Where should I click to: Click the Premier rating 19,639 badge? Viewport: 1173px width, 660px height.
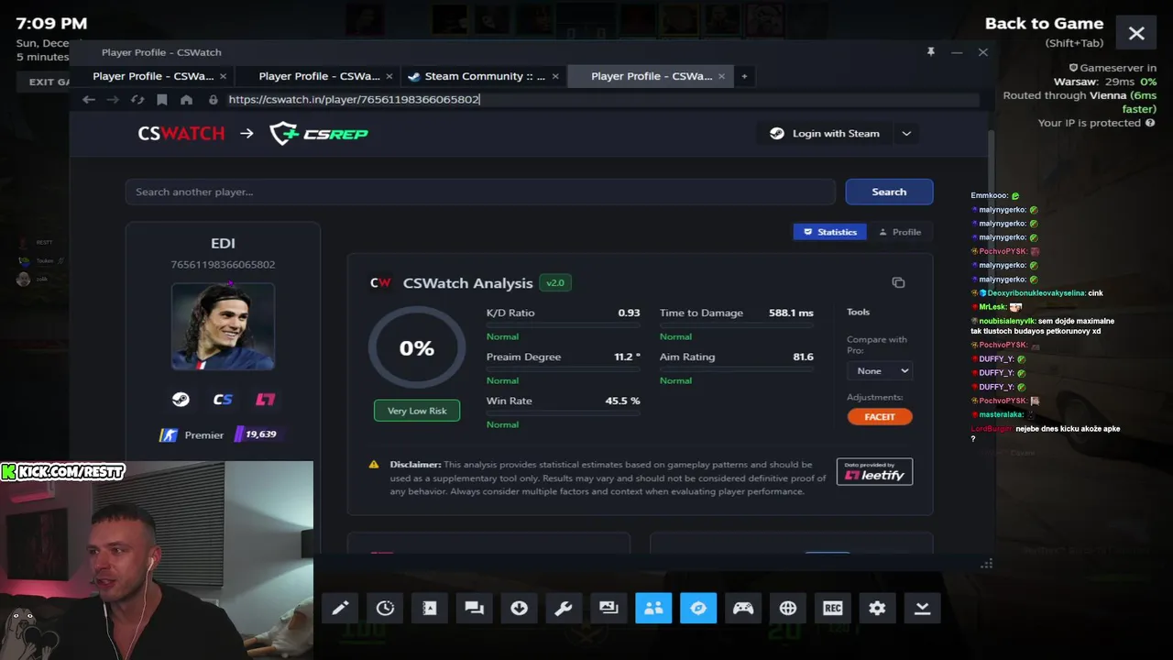click(x=258, y=434)
